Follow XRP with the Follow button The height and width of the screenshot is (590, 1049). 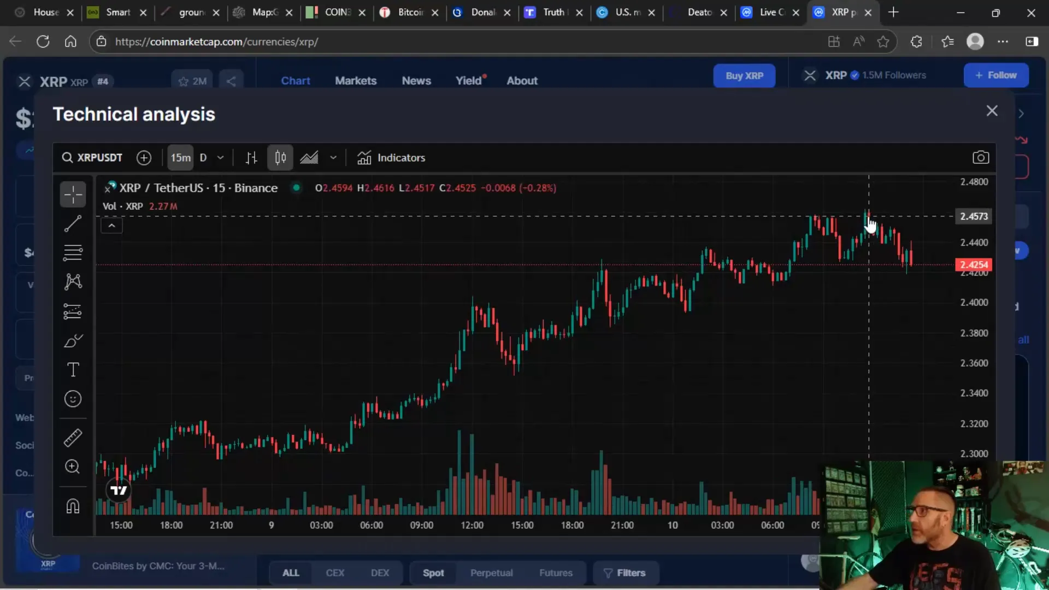coord(996,75)
